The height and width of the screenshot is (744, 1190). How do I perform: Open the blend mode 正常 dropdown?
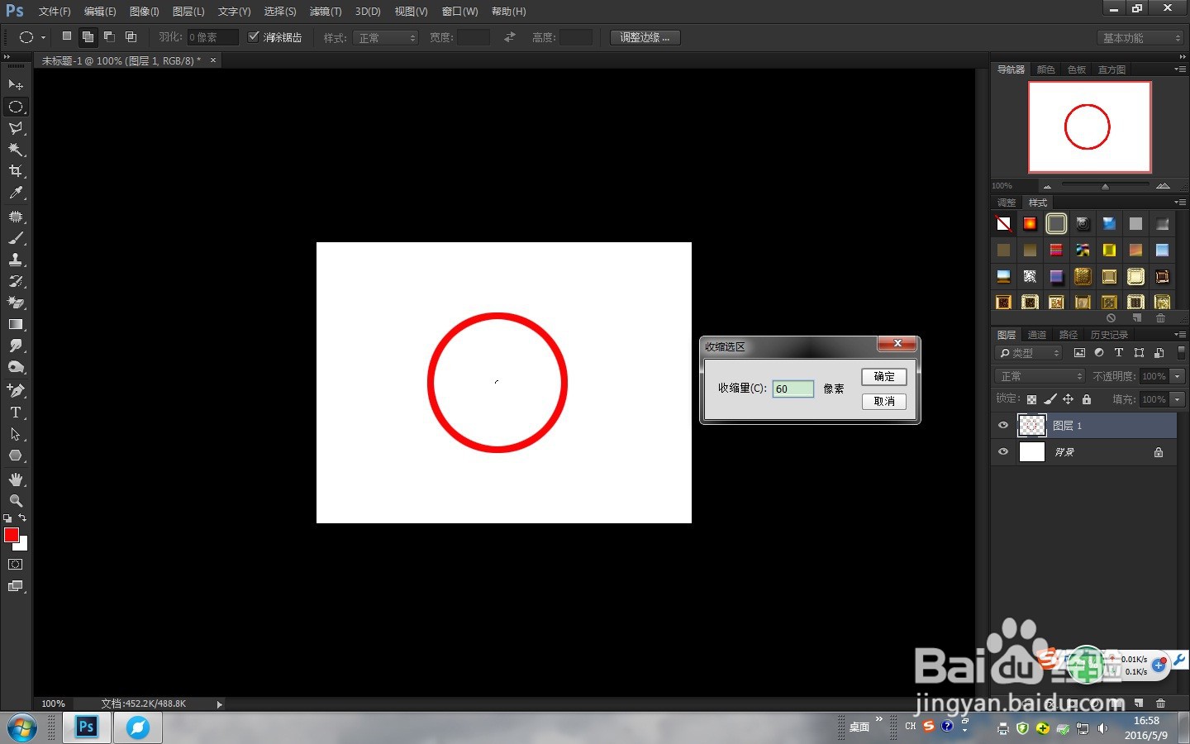tap(1040, 376)
